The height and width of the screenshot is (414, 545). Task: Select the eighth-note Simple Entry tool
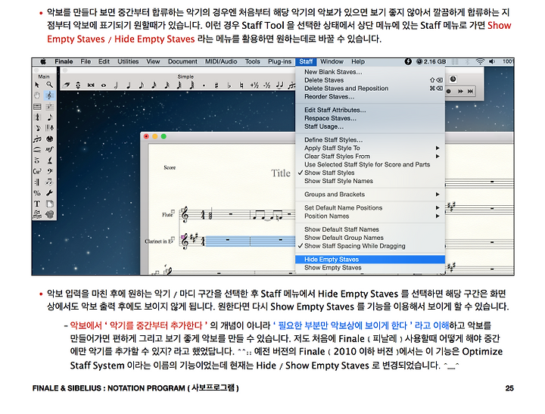[x=50, y=117]
